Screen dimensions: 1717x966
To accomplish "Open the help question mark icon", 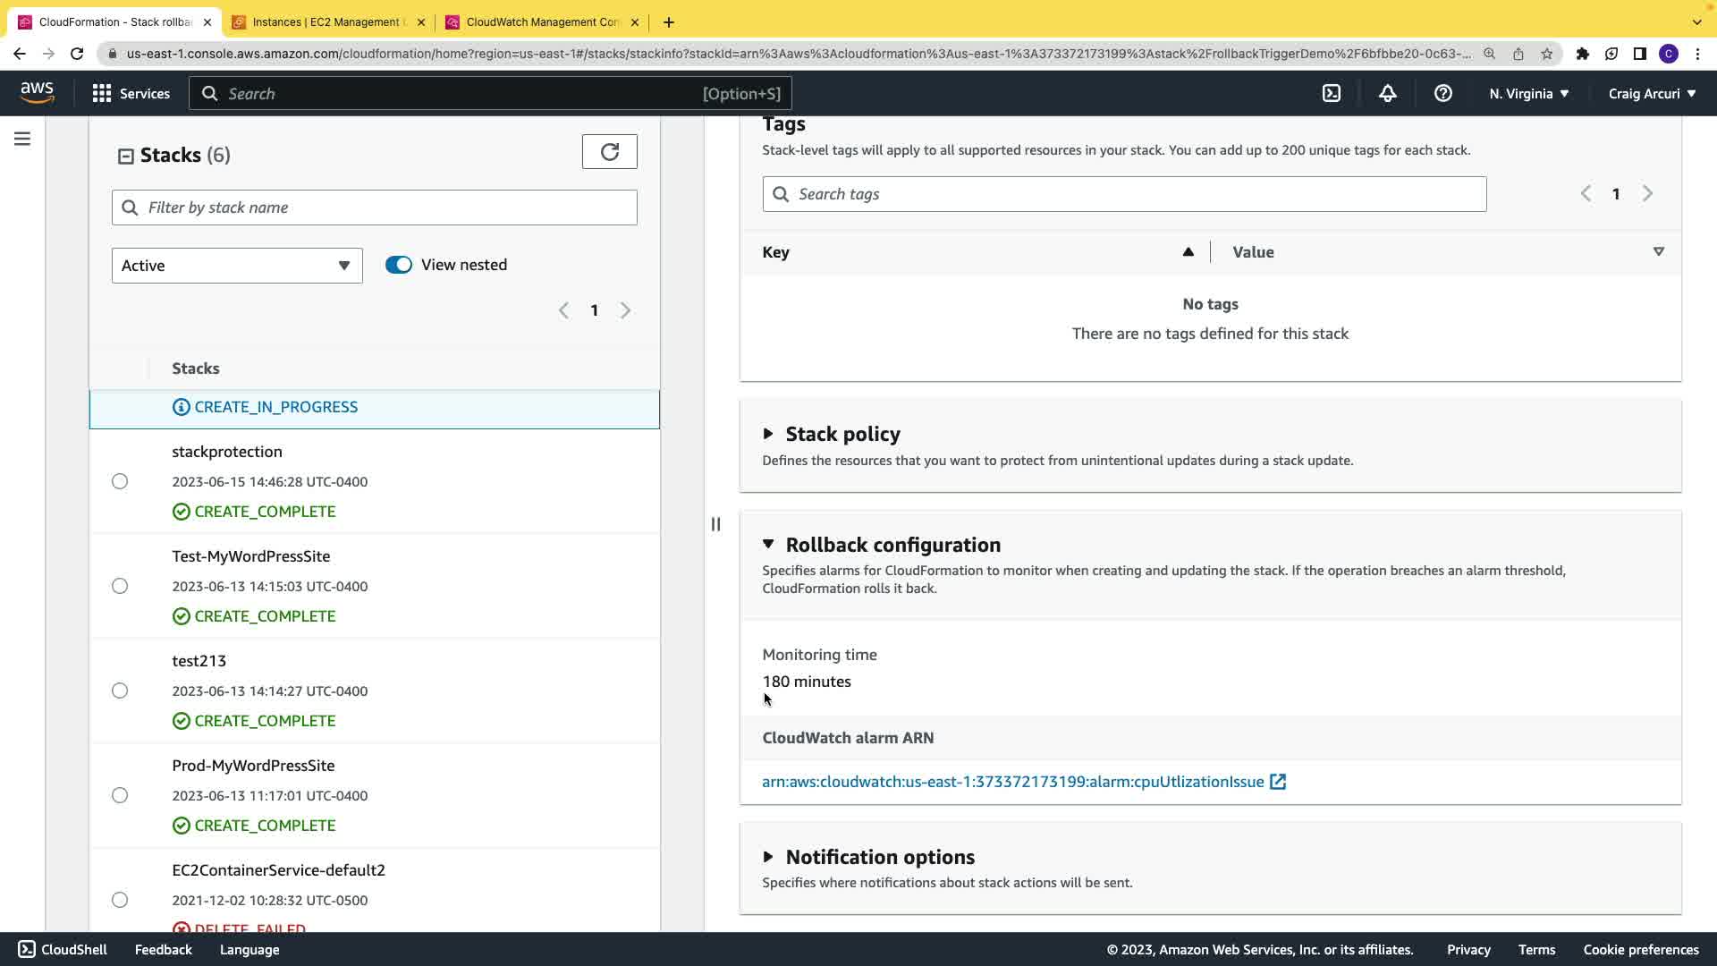I will click(x=1442, y=93).
